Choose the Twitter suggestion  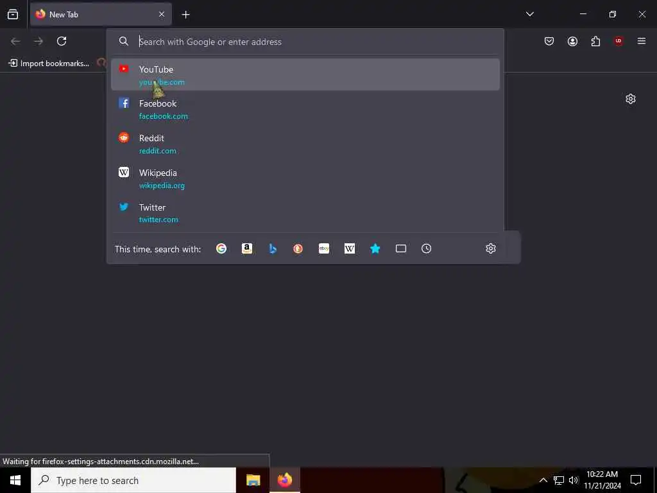pyautogui.click(x=305, y=213)
